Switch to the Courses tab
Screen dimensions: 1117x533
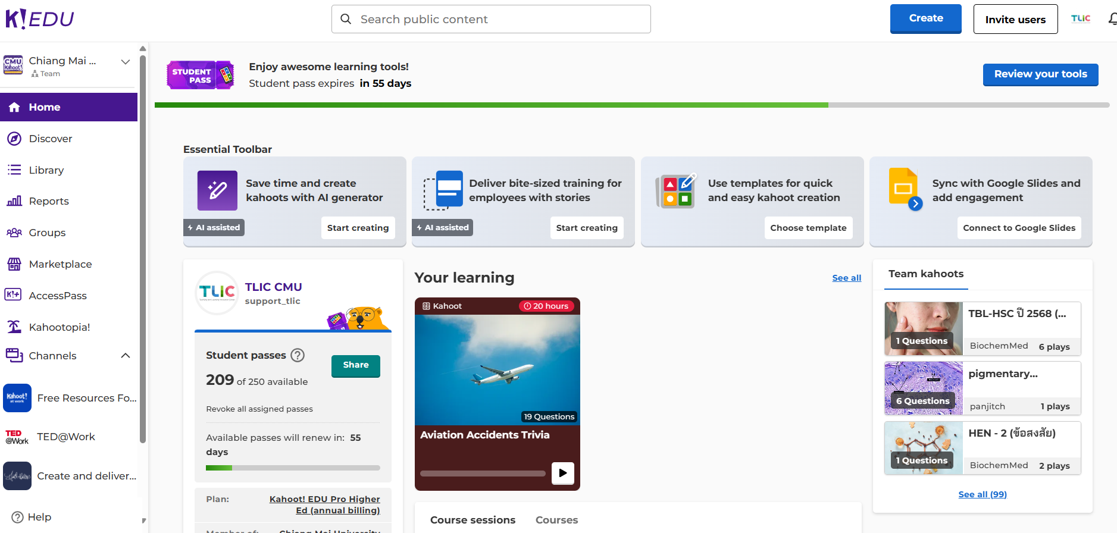556,520
